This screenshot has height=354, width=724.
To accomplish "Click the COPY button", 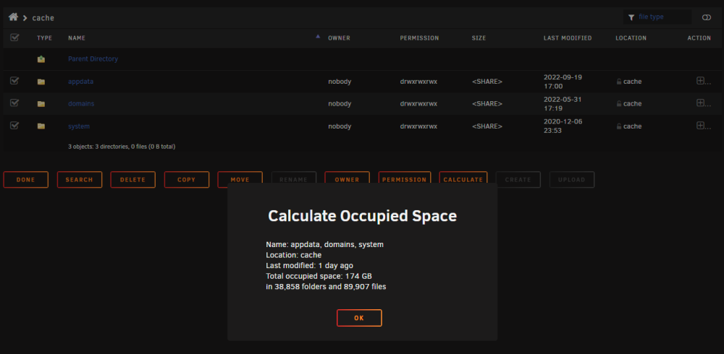I will pos(187,180).
